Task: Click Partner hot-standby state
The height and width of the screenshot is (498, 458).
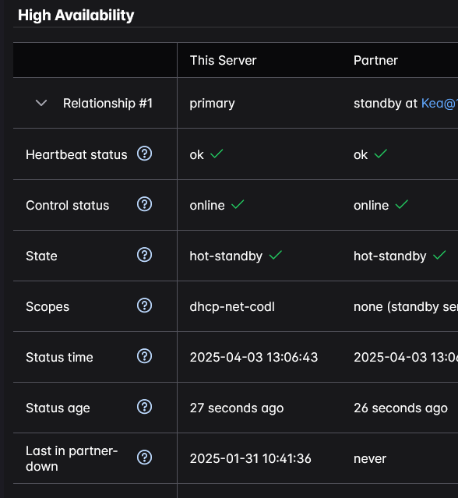Action: [x=390, y=256]
